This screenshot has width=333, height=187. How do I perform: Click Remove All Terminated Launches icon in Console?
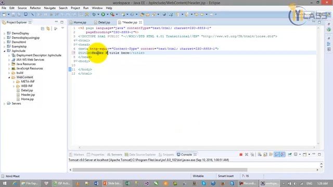(252, 154)
